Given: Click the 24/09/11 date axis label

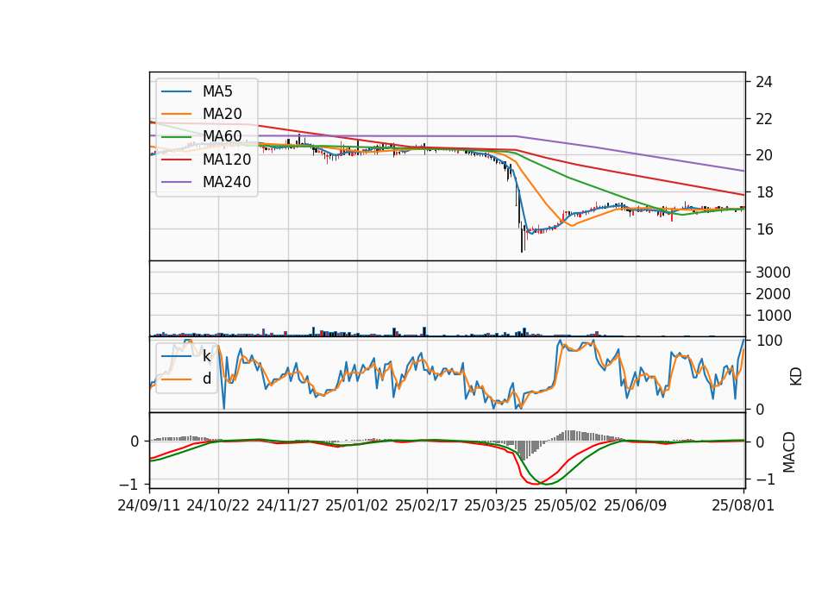Looking at the screenshot, I should (149, 505).
